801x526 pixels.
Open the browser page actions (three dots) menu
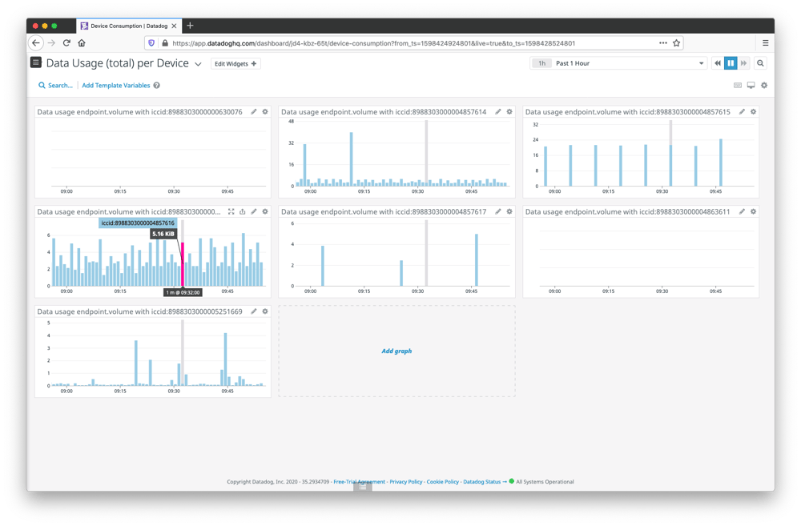tap(662, 43)
